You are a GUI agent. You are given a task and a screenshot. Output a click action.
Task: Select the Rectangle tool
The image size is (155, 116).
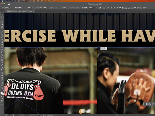(2, 35)
